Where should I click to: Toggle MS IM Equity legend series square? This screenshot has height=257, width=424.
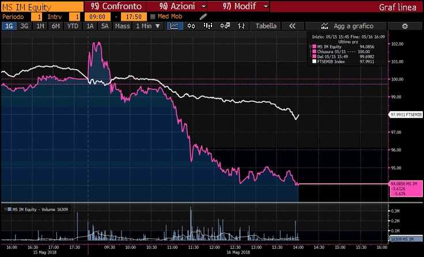click(314, 47)
